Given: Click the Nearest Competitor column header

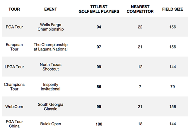Looking at the screenshot, I should point(140,9).
